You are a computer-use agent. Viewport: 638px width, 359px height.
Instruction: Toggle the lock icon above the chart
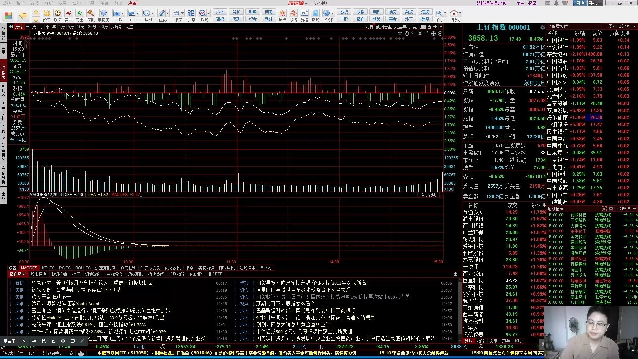point(427,33)
